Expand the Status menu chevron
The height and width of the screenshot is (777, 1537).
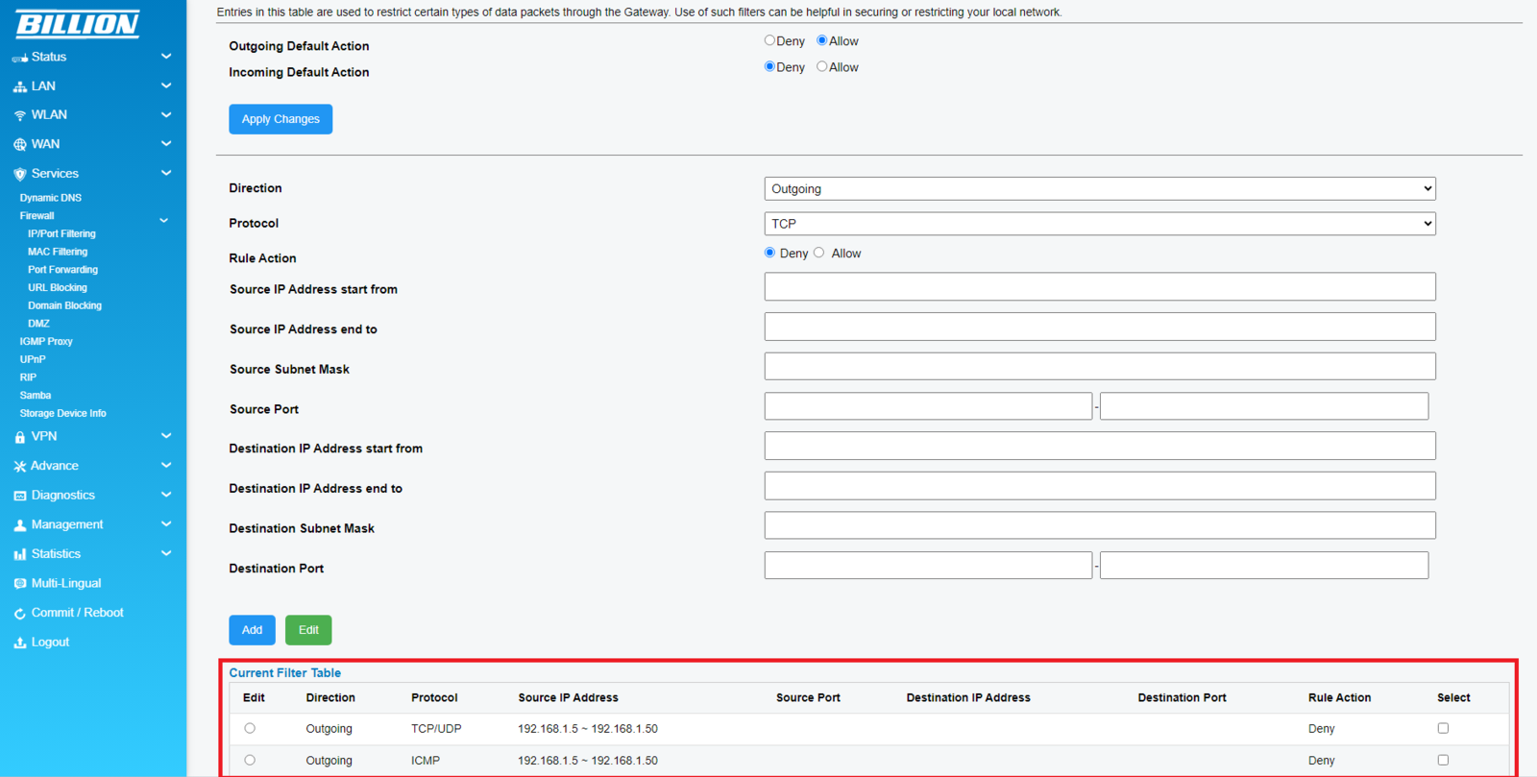pyautogui.click(x=166, y=57)
